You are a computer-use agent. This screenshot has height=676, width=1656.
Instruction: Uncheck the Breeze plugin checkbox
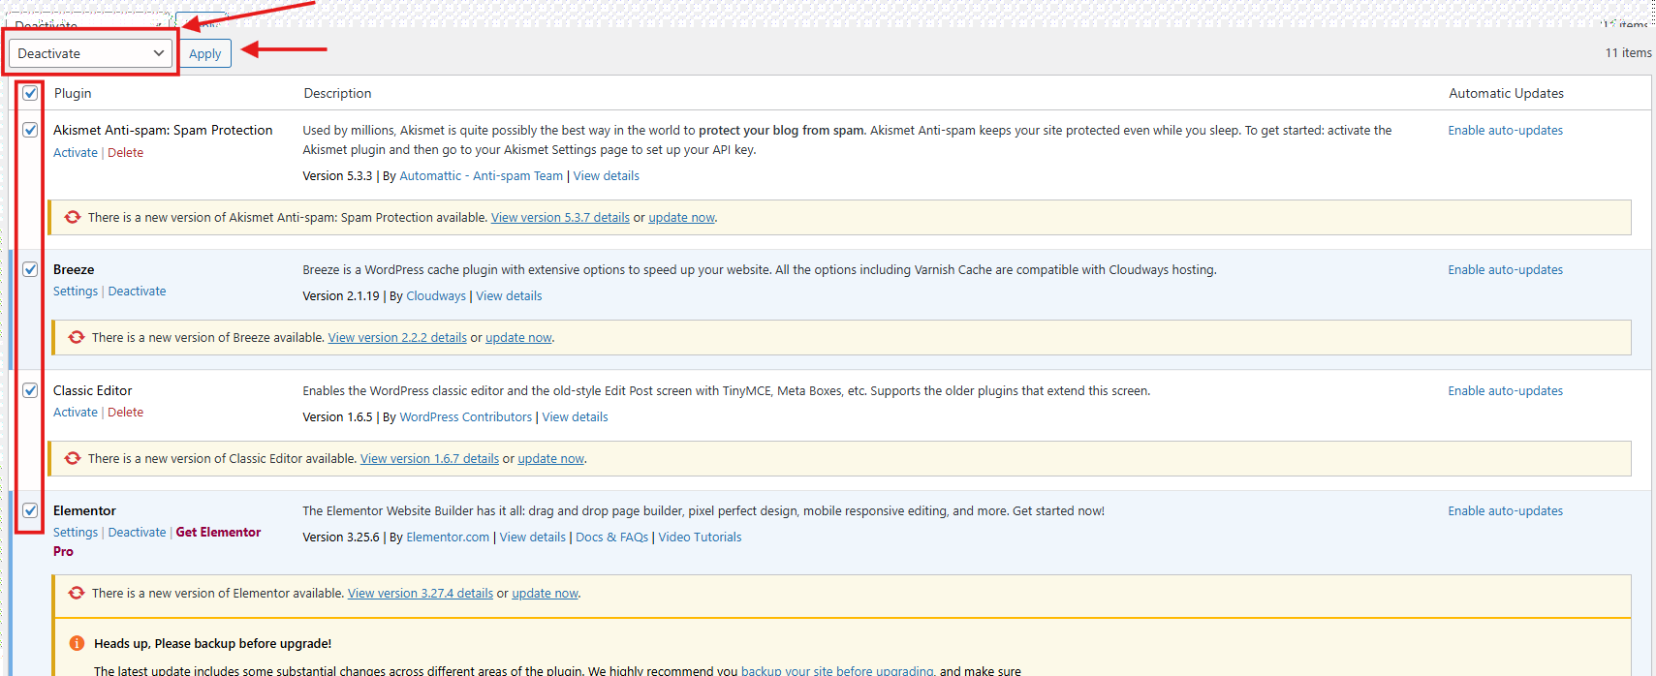tap(30, 269)
